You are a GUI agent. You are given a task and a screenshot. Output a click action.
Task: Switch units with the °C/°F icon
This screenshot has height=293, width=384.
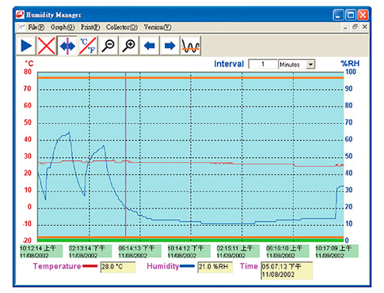88,46
